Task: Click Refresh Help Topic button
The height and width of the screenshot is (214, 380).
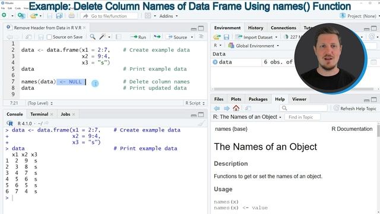Action: coord(355,108)
